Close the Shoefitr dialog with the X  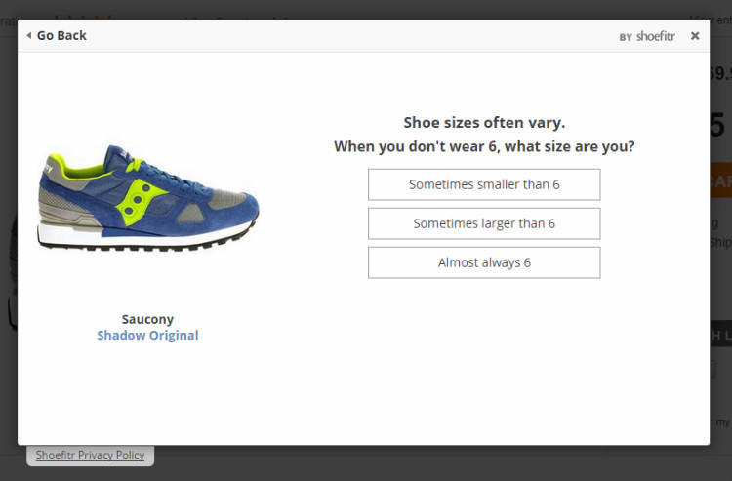coord(695,36)
